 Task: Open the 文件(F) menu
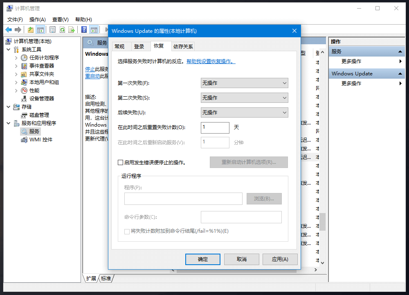(x=15, y=20)
